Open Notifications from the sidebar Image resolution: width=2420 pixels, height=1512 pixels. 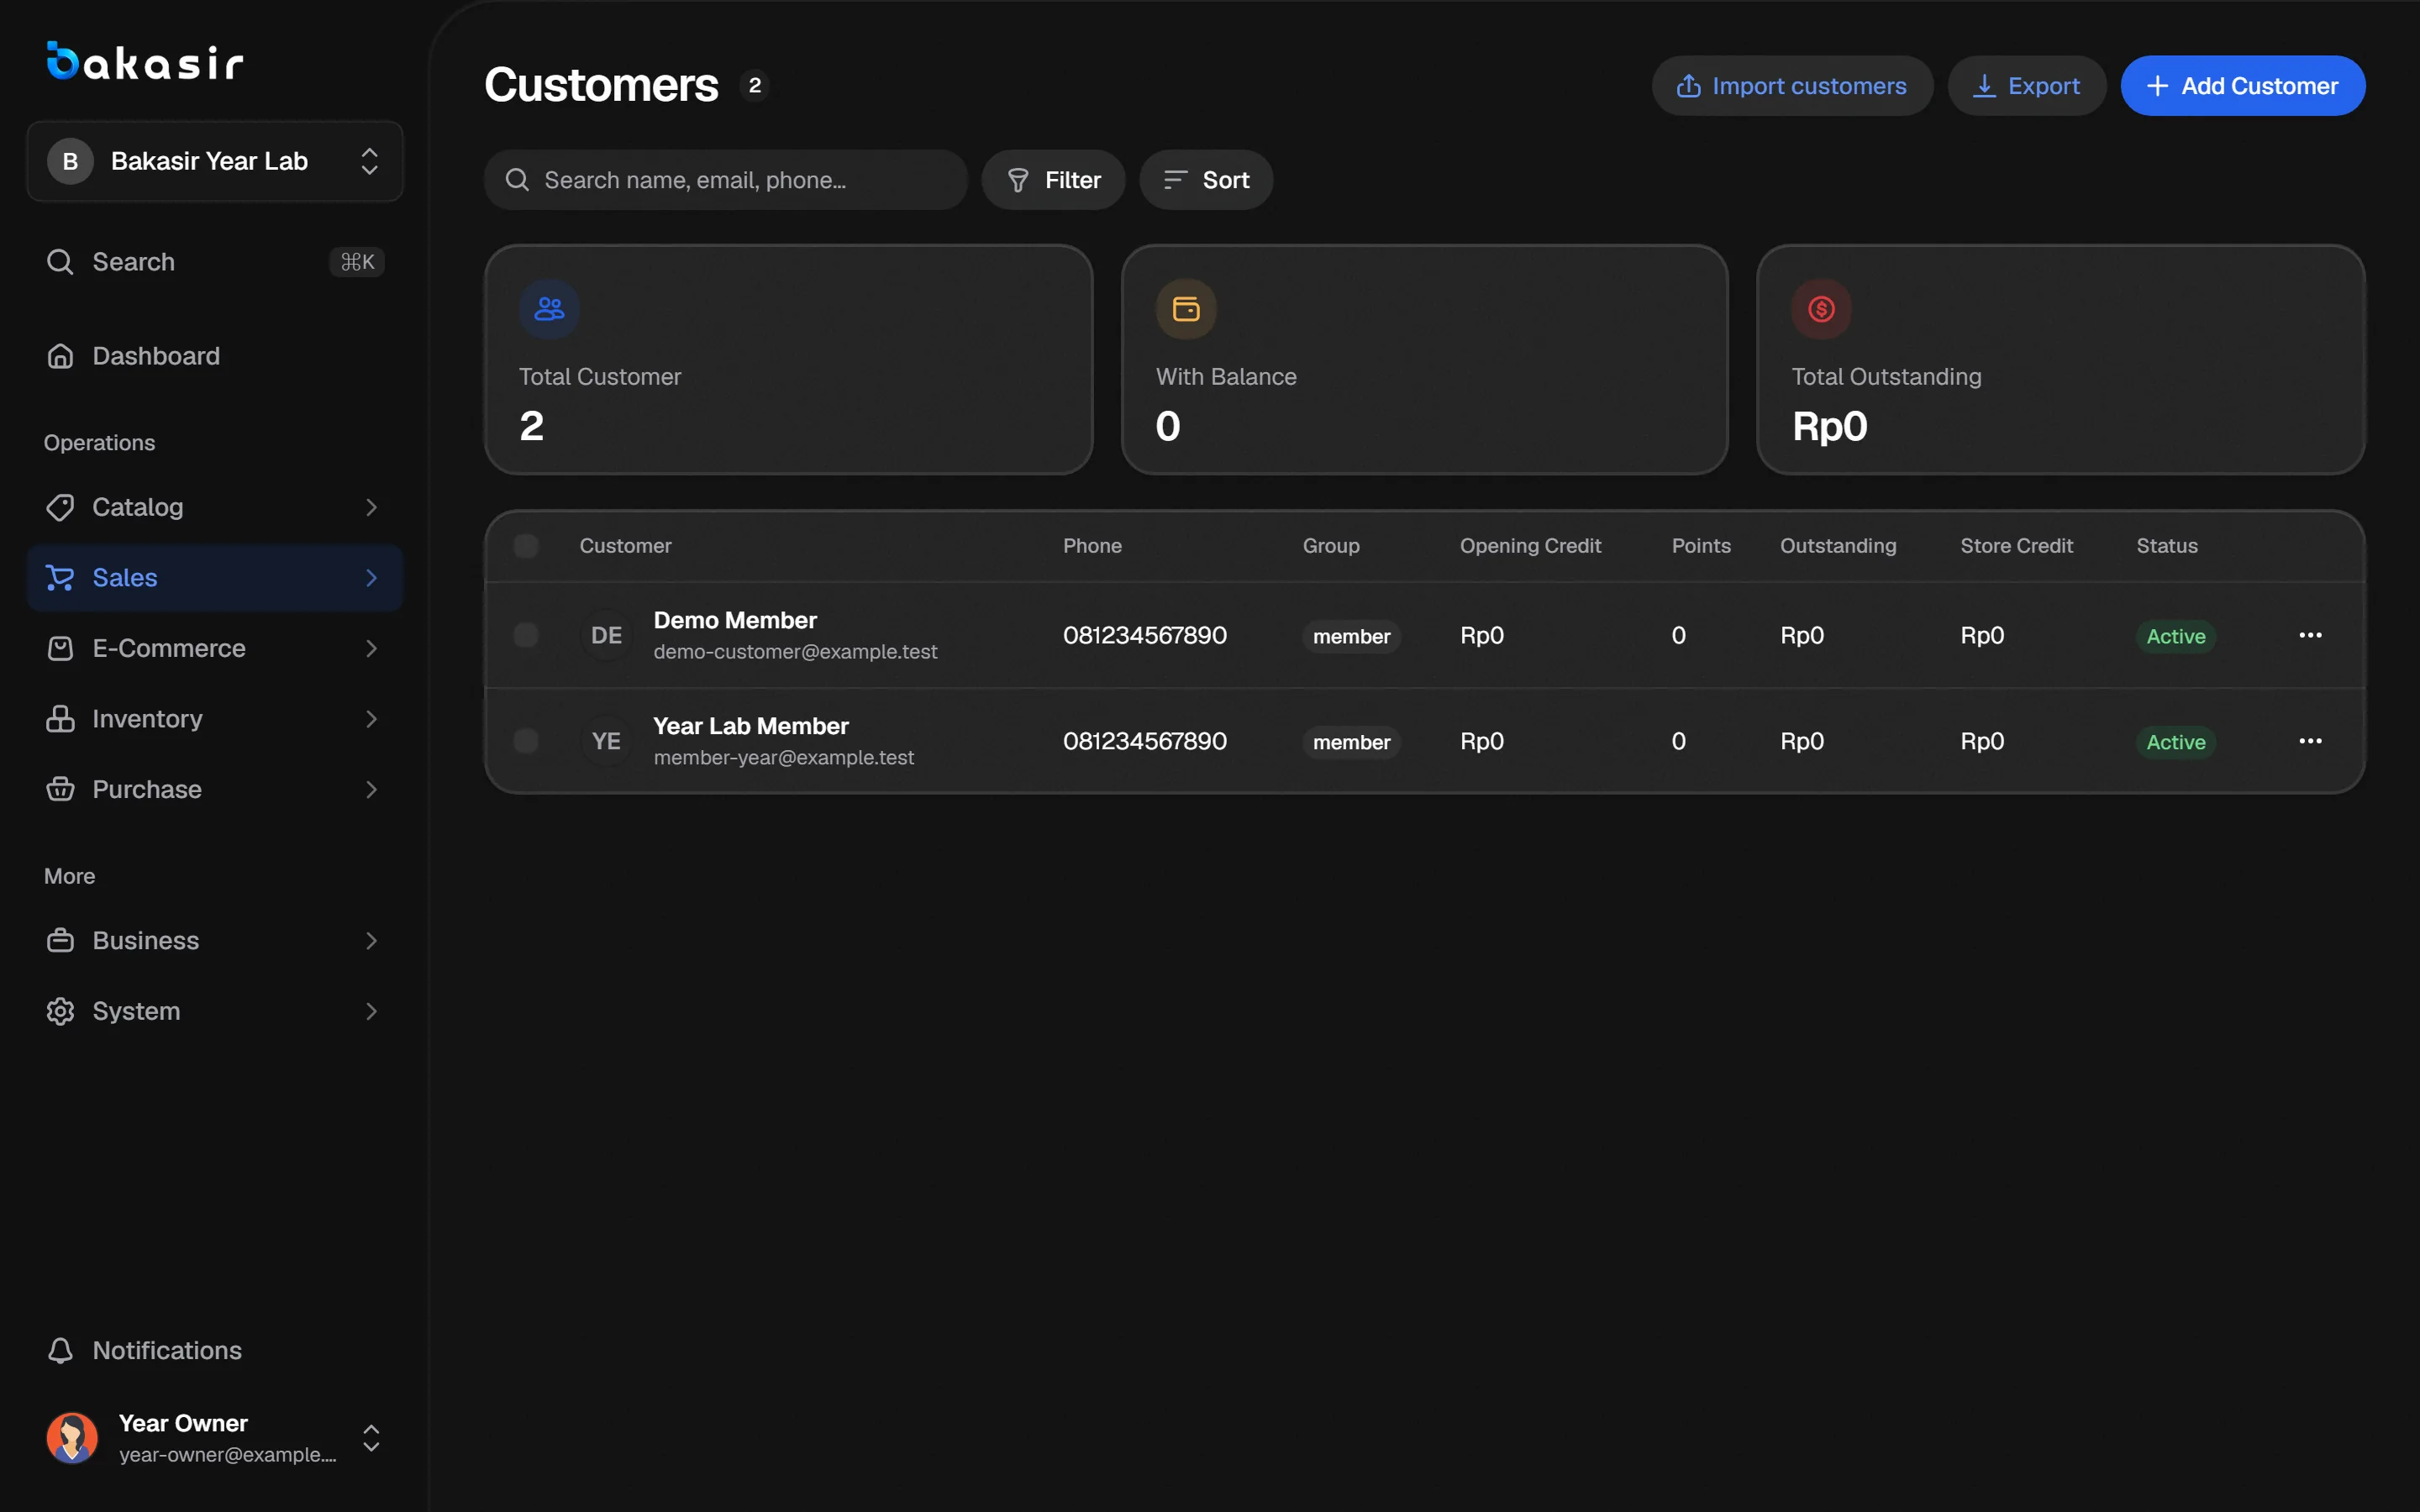[x=215, y=1351]
